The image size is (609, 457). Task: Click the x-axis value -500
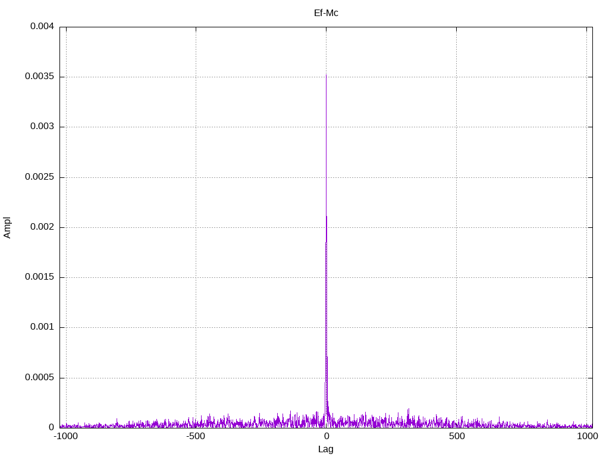tap(196, 436)
